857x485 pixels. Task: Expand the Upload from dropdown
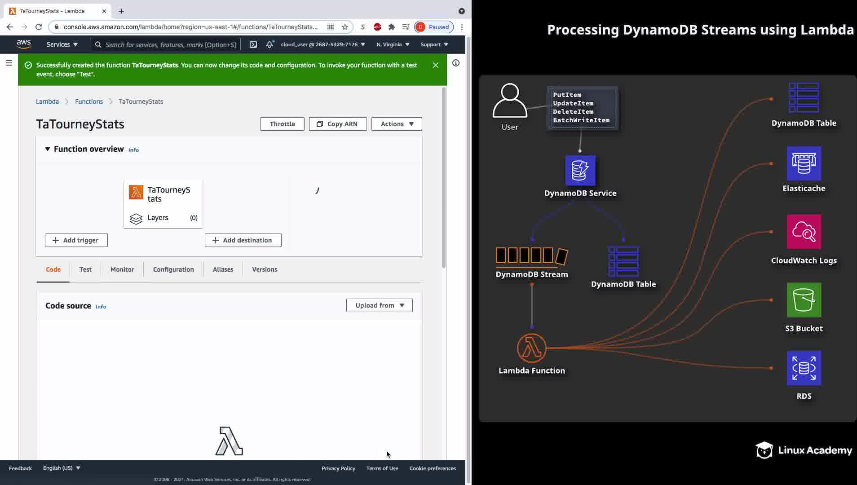coord(379,305)
